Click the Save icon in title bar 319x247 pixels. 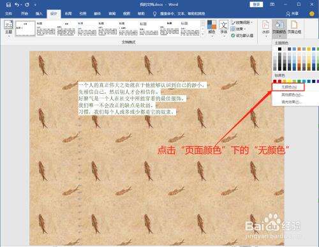[x=8, y=4]
